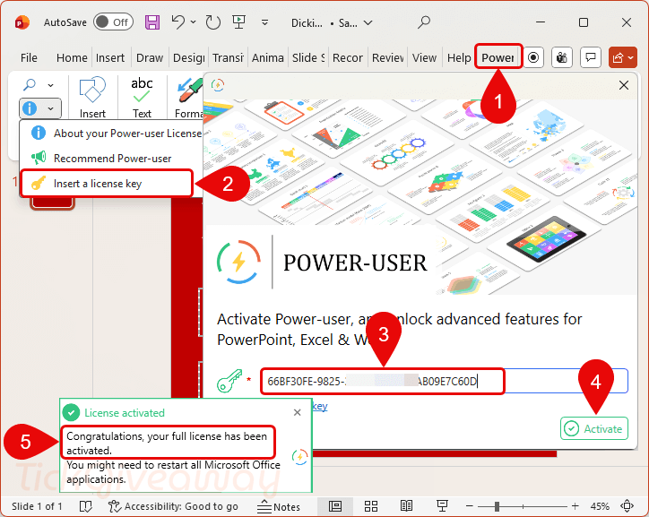Image resolution: width=649 pixels, height=517 pixels.
Task: Start Slide Show from status bar icon
Action: [442, 506]
